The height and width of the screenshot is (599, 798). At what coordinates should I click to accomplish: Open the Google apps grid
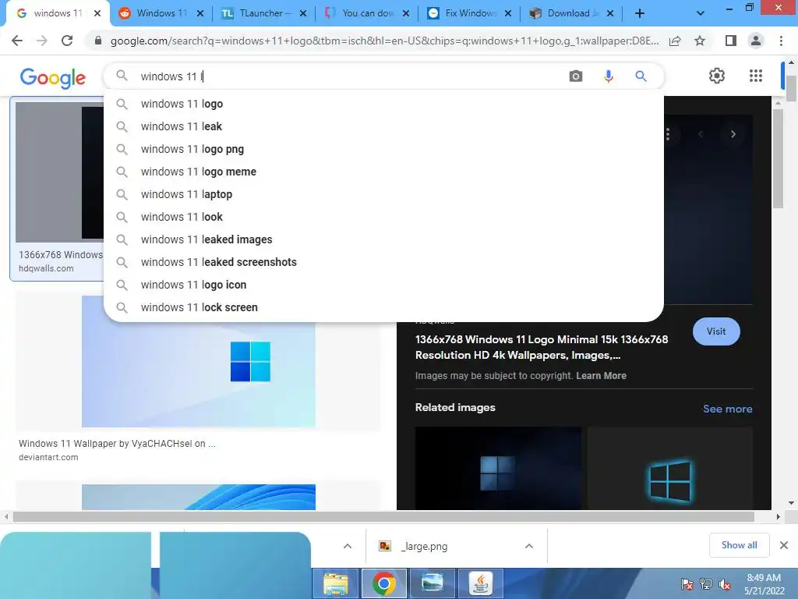point(756,76)
